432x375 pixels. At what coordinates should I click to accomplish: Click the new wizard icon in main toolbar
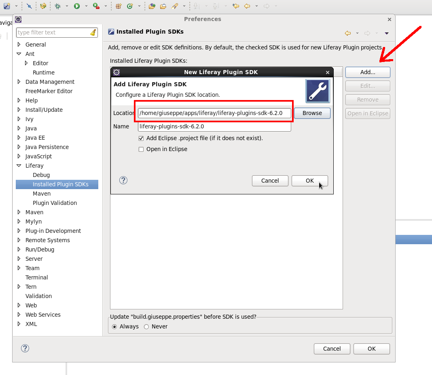click(7, 6)
